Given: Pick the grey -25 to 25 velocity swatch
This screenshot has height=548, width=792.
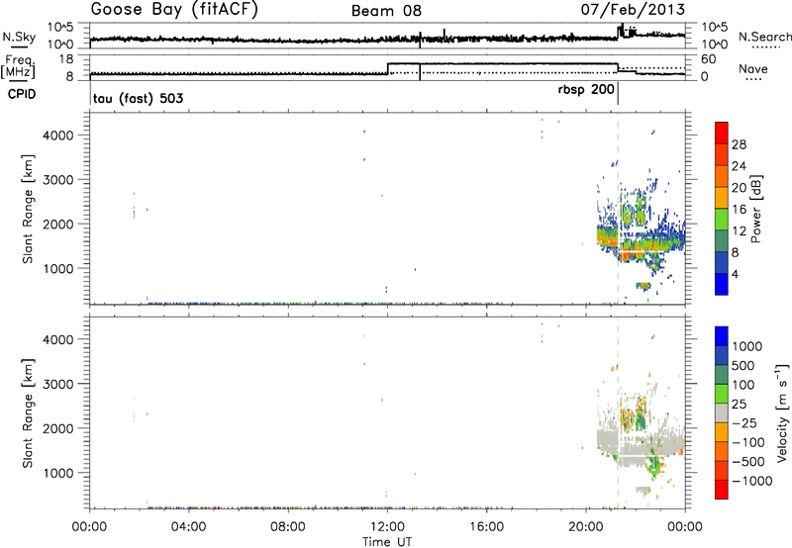Looking at the screenshot, I should [722, 412].
